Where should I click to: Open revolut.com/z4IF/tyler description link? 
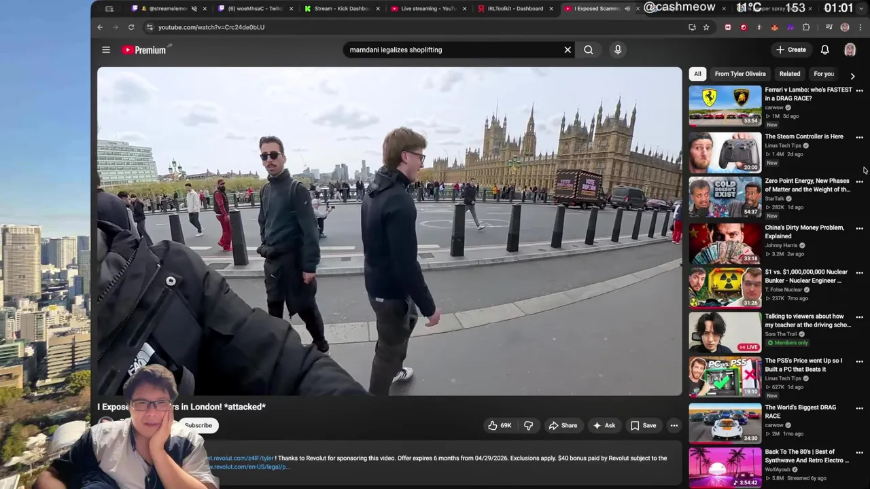tap(240, 458)
